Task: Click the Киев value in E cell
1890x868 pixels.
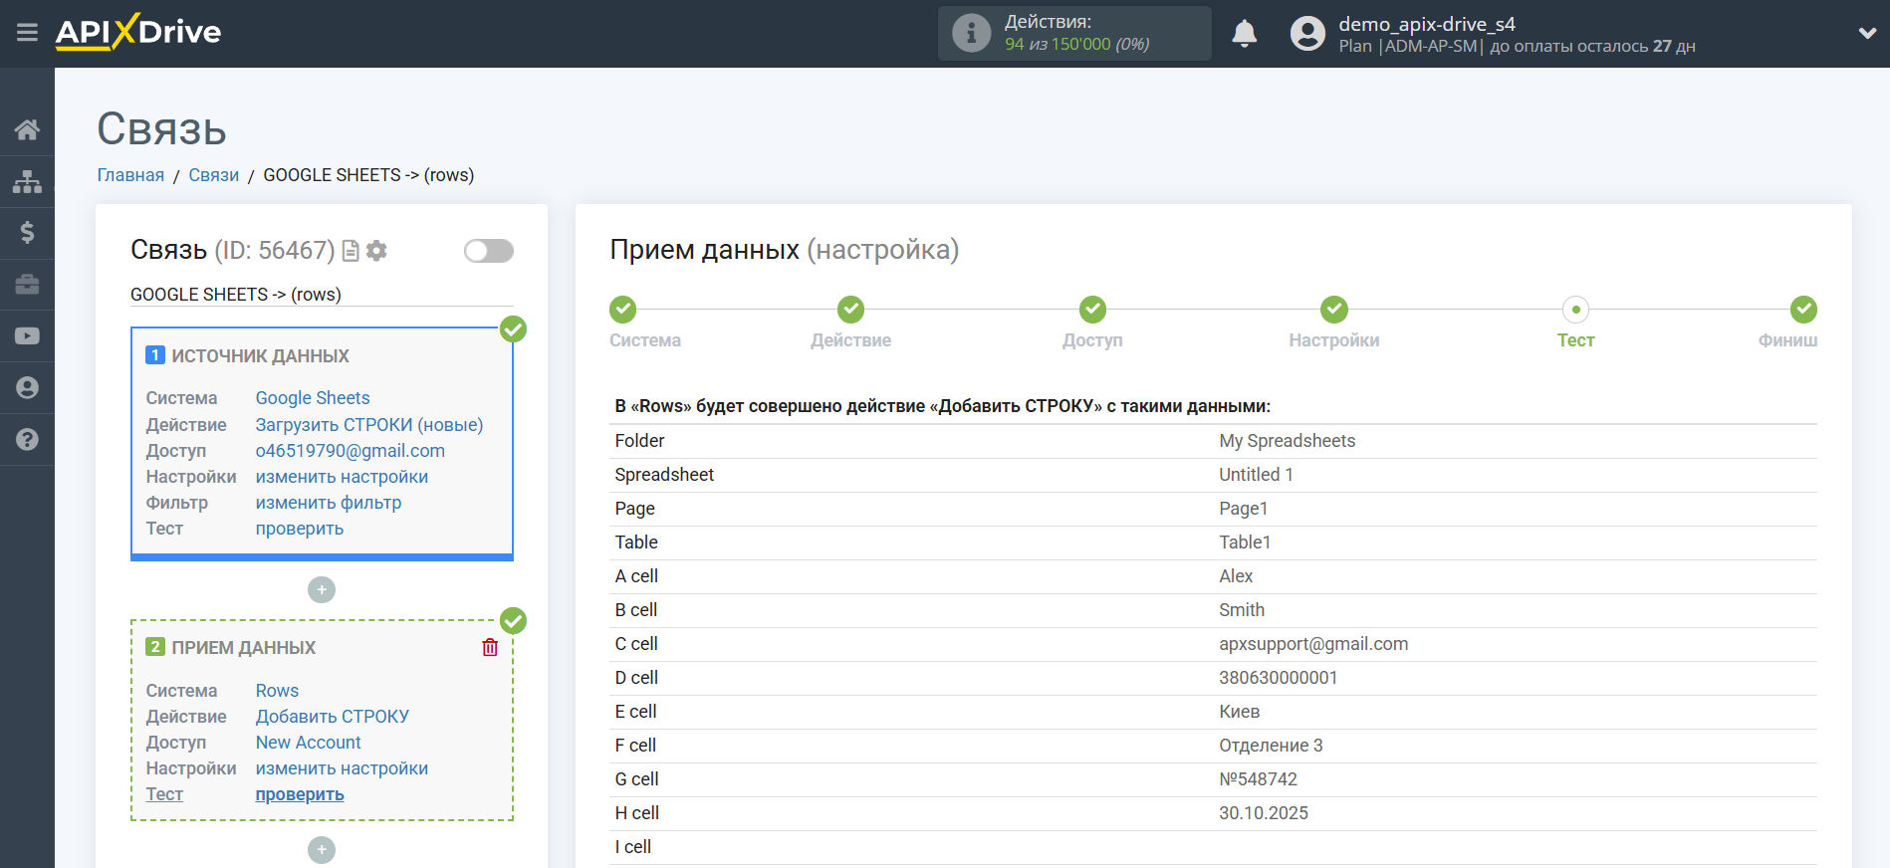Action: pos(1239,712)
